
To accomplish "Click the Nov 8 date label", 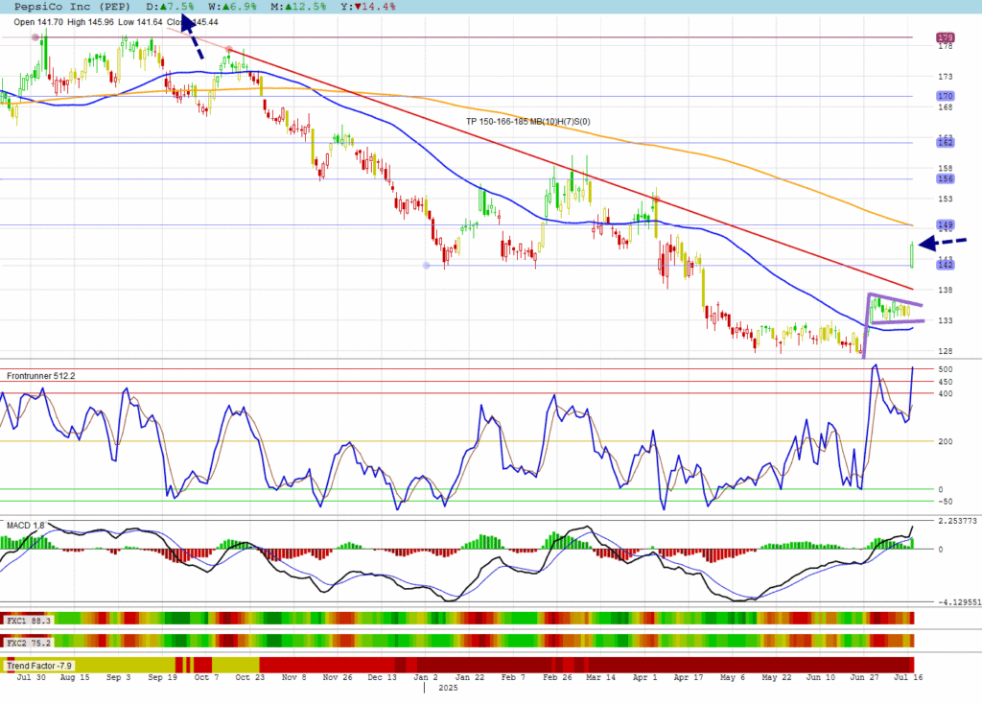I will pyautogui.click(x=293, y=677).
